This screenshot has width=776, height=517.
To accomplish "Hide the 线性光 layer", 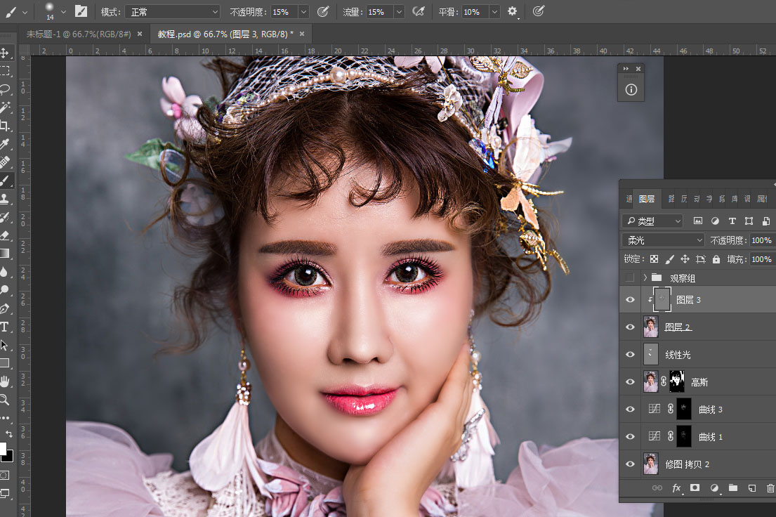I will [630, 355].
